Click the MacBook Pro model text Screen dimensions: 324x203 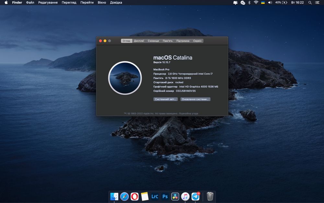(161, 69)
